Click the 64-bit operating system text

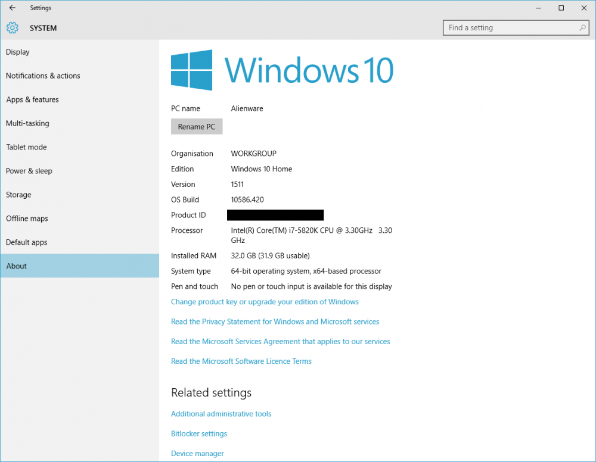click(x=306, y=271)
